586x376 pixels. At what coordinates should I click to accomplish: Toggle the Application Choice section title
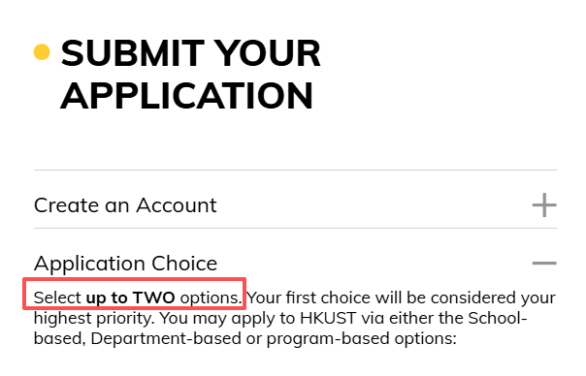click(125, 264)
